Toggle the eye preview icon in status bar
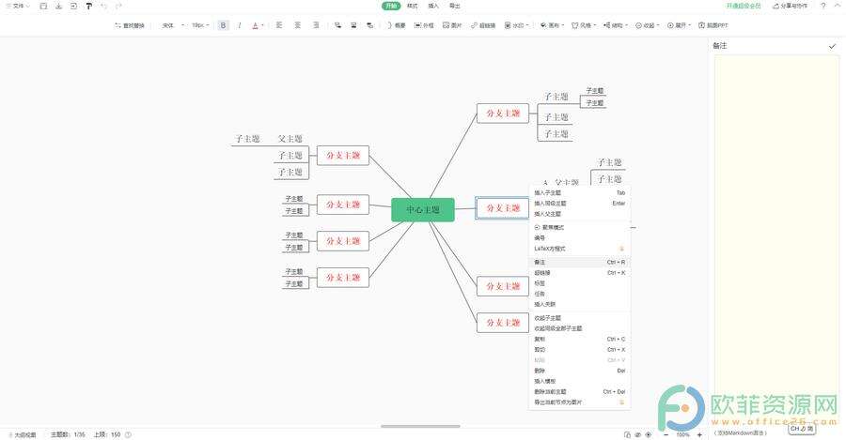 tap(637, 434)
